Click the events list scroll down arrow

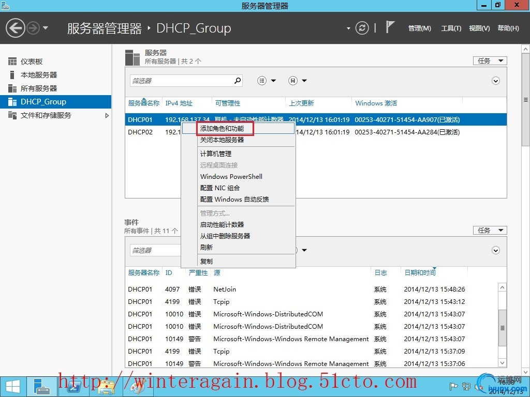coord(502,363)
